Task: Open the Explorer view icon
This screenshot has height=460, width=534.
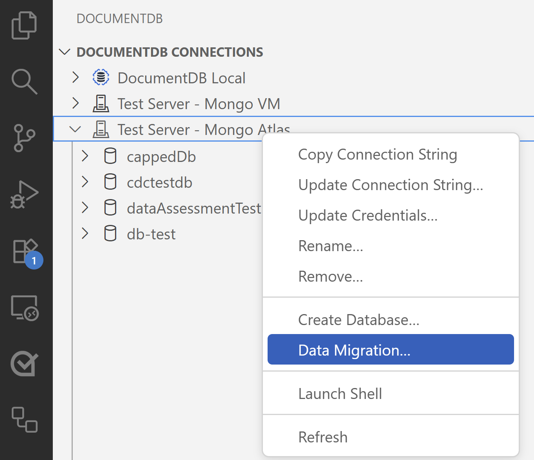Action: coord(25,25)
